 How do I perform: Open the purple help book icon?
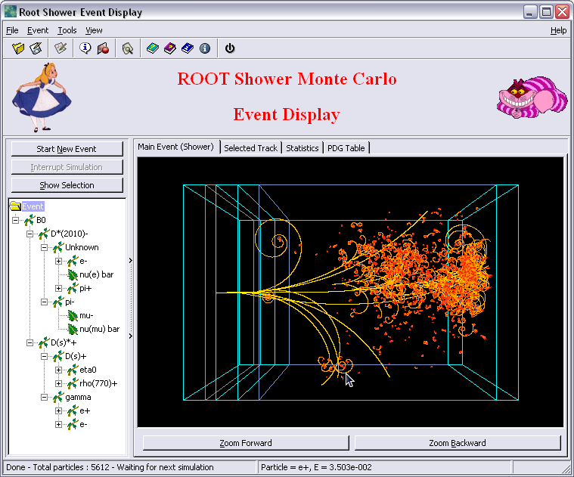[170, 48]
